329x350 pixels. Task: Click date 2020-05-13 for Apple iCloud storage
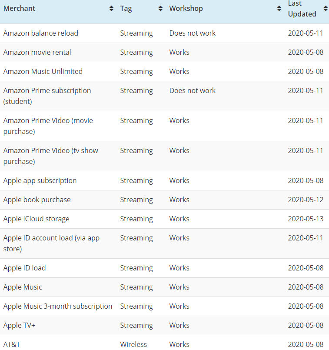[x=306, y=219]
